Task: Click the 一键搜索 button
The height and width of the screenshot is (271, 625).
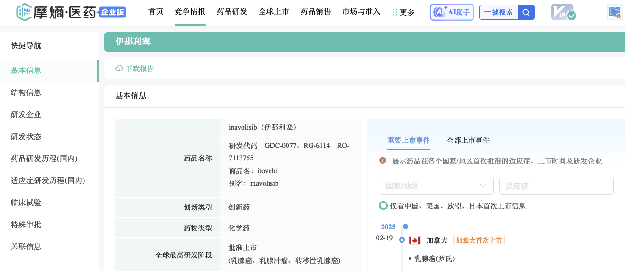Action: click(498, 12)
